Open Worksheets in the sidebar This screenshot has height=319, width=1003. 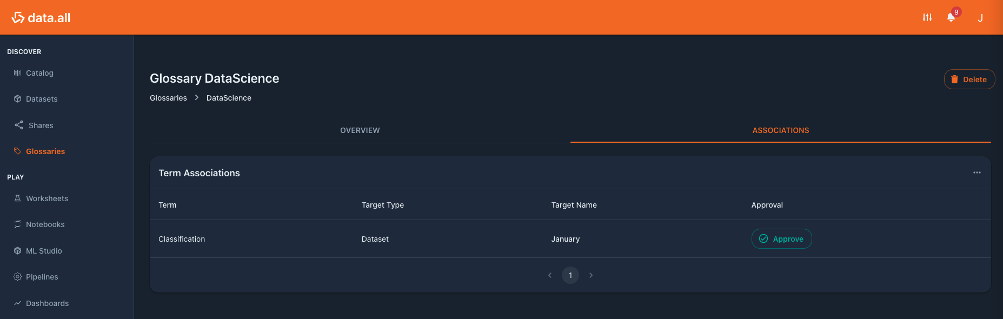tap(47, 198)
